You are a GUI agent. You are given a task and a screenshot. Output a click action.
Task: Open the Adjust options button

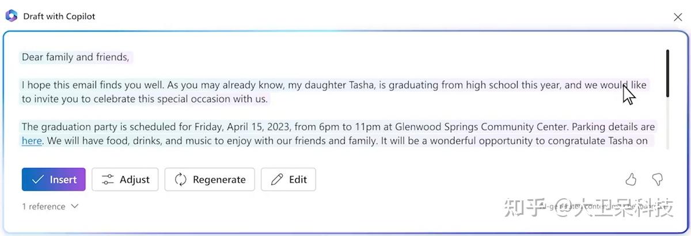[126, 180]
